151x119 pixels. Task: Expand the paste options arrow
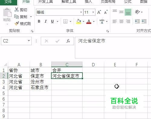[x=7, y=24]
